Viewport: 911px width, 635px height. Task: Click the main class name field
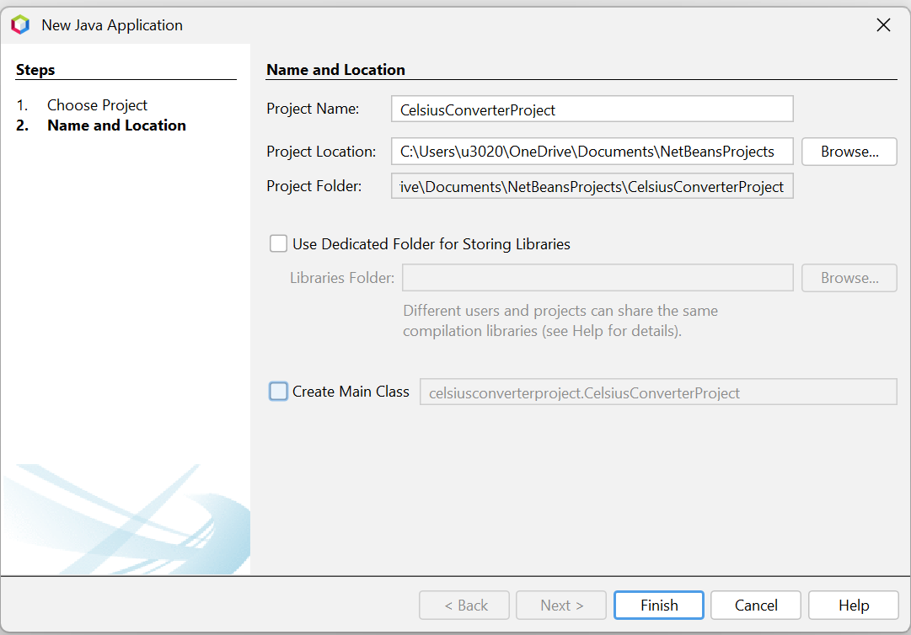click(x=658, y=392)
